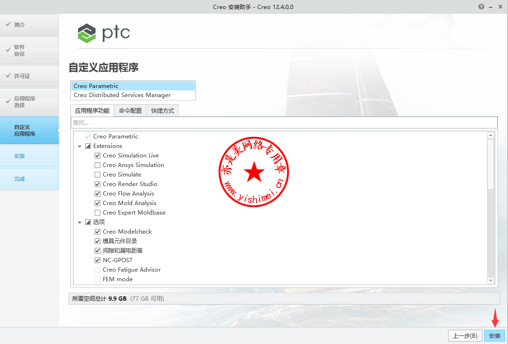Image resolution: width=508 pixels, height=344 pixels.
Task: Click the Creo Mold Analysis label
Action: click(x=129, y=203)
